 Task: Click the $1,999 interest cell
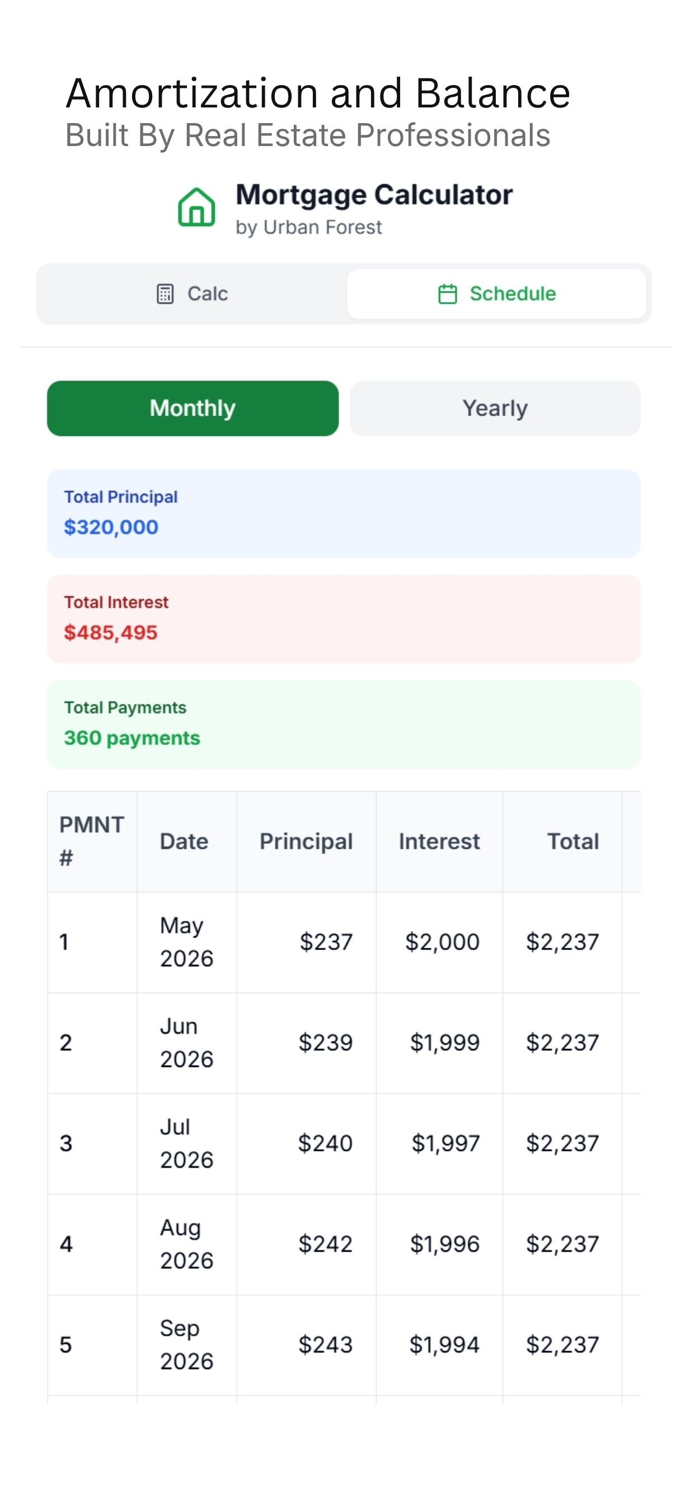tap(439, 1044)
